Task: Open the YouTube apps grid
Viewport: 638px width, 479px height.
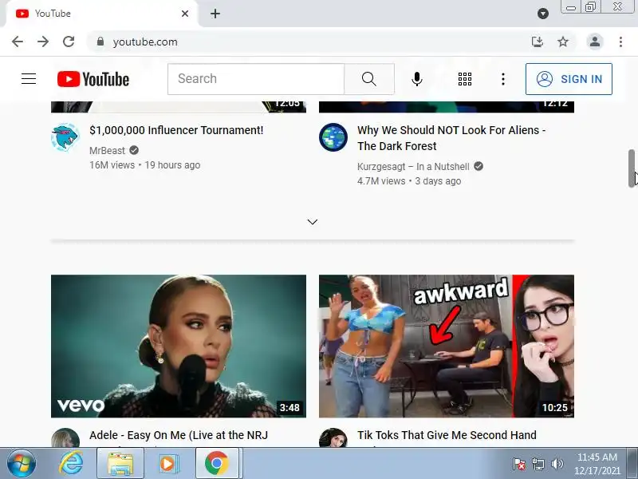Action: point(465,79)
